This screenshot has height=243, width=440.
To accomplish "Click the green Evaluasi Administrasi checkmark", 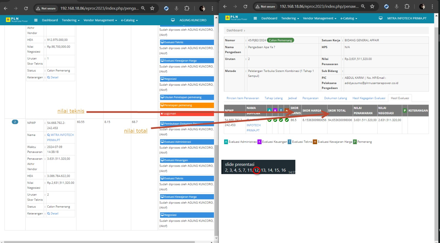I will point(269,120).
